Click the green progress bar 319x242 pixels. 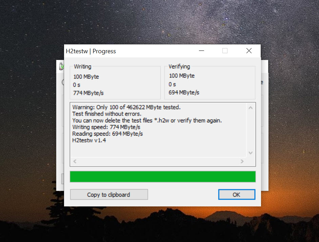click(x=163, y=177)
